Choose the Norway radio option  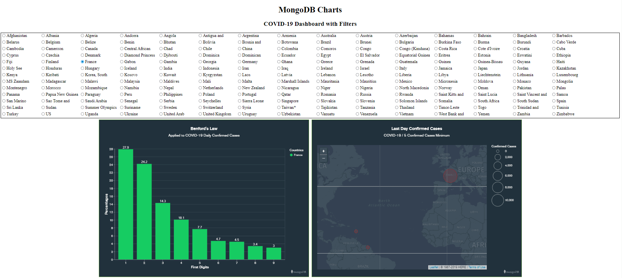pos(436,88)
